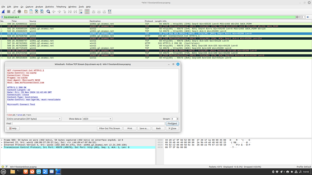Toggle auto-scroll to last packet during capture
Image resolution: width=312 pixels, height=175 pixels.
point(81,12)
